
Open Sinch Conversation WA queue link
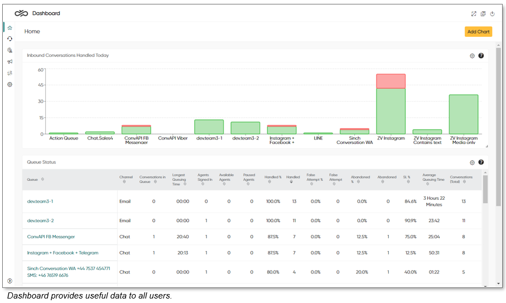tap(69, 272)
